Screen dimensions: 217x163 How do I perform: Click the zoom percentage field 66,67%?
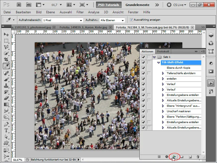(x=18, y=160)
